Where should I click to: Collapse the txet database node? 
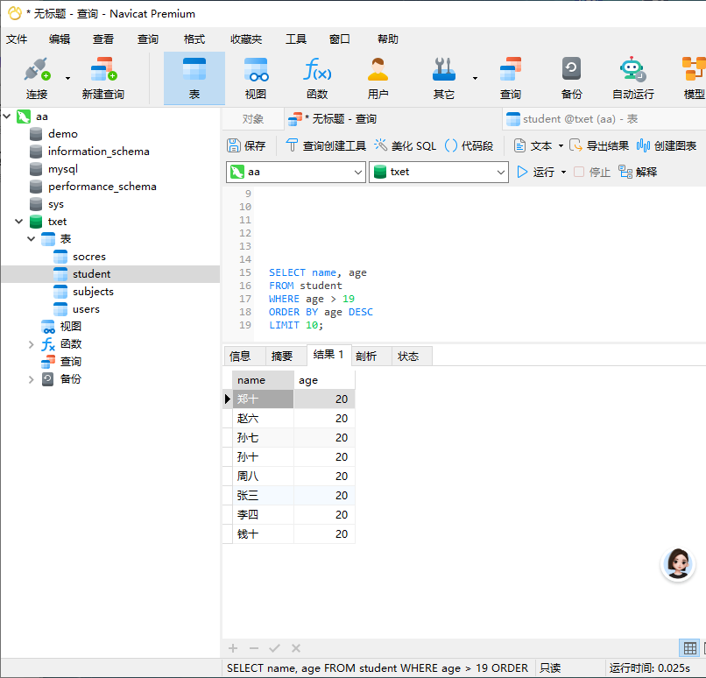pos(19,222)
